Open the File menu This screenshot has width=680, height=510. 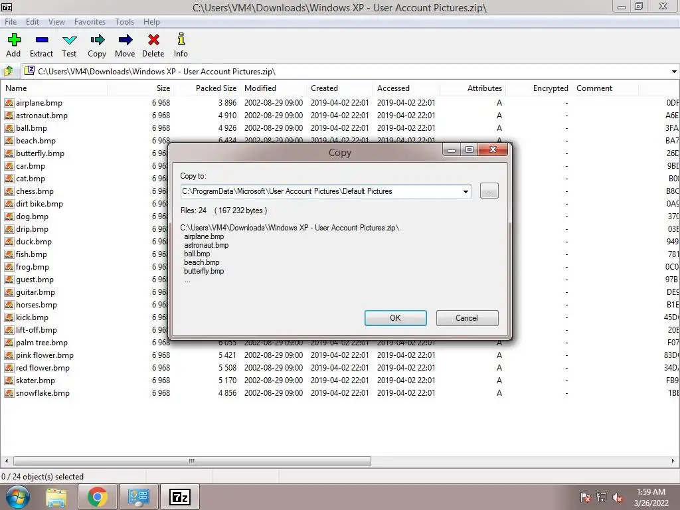click(11, 22)
